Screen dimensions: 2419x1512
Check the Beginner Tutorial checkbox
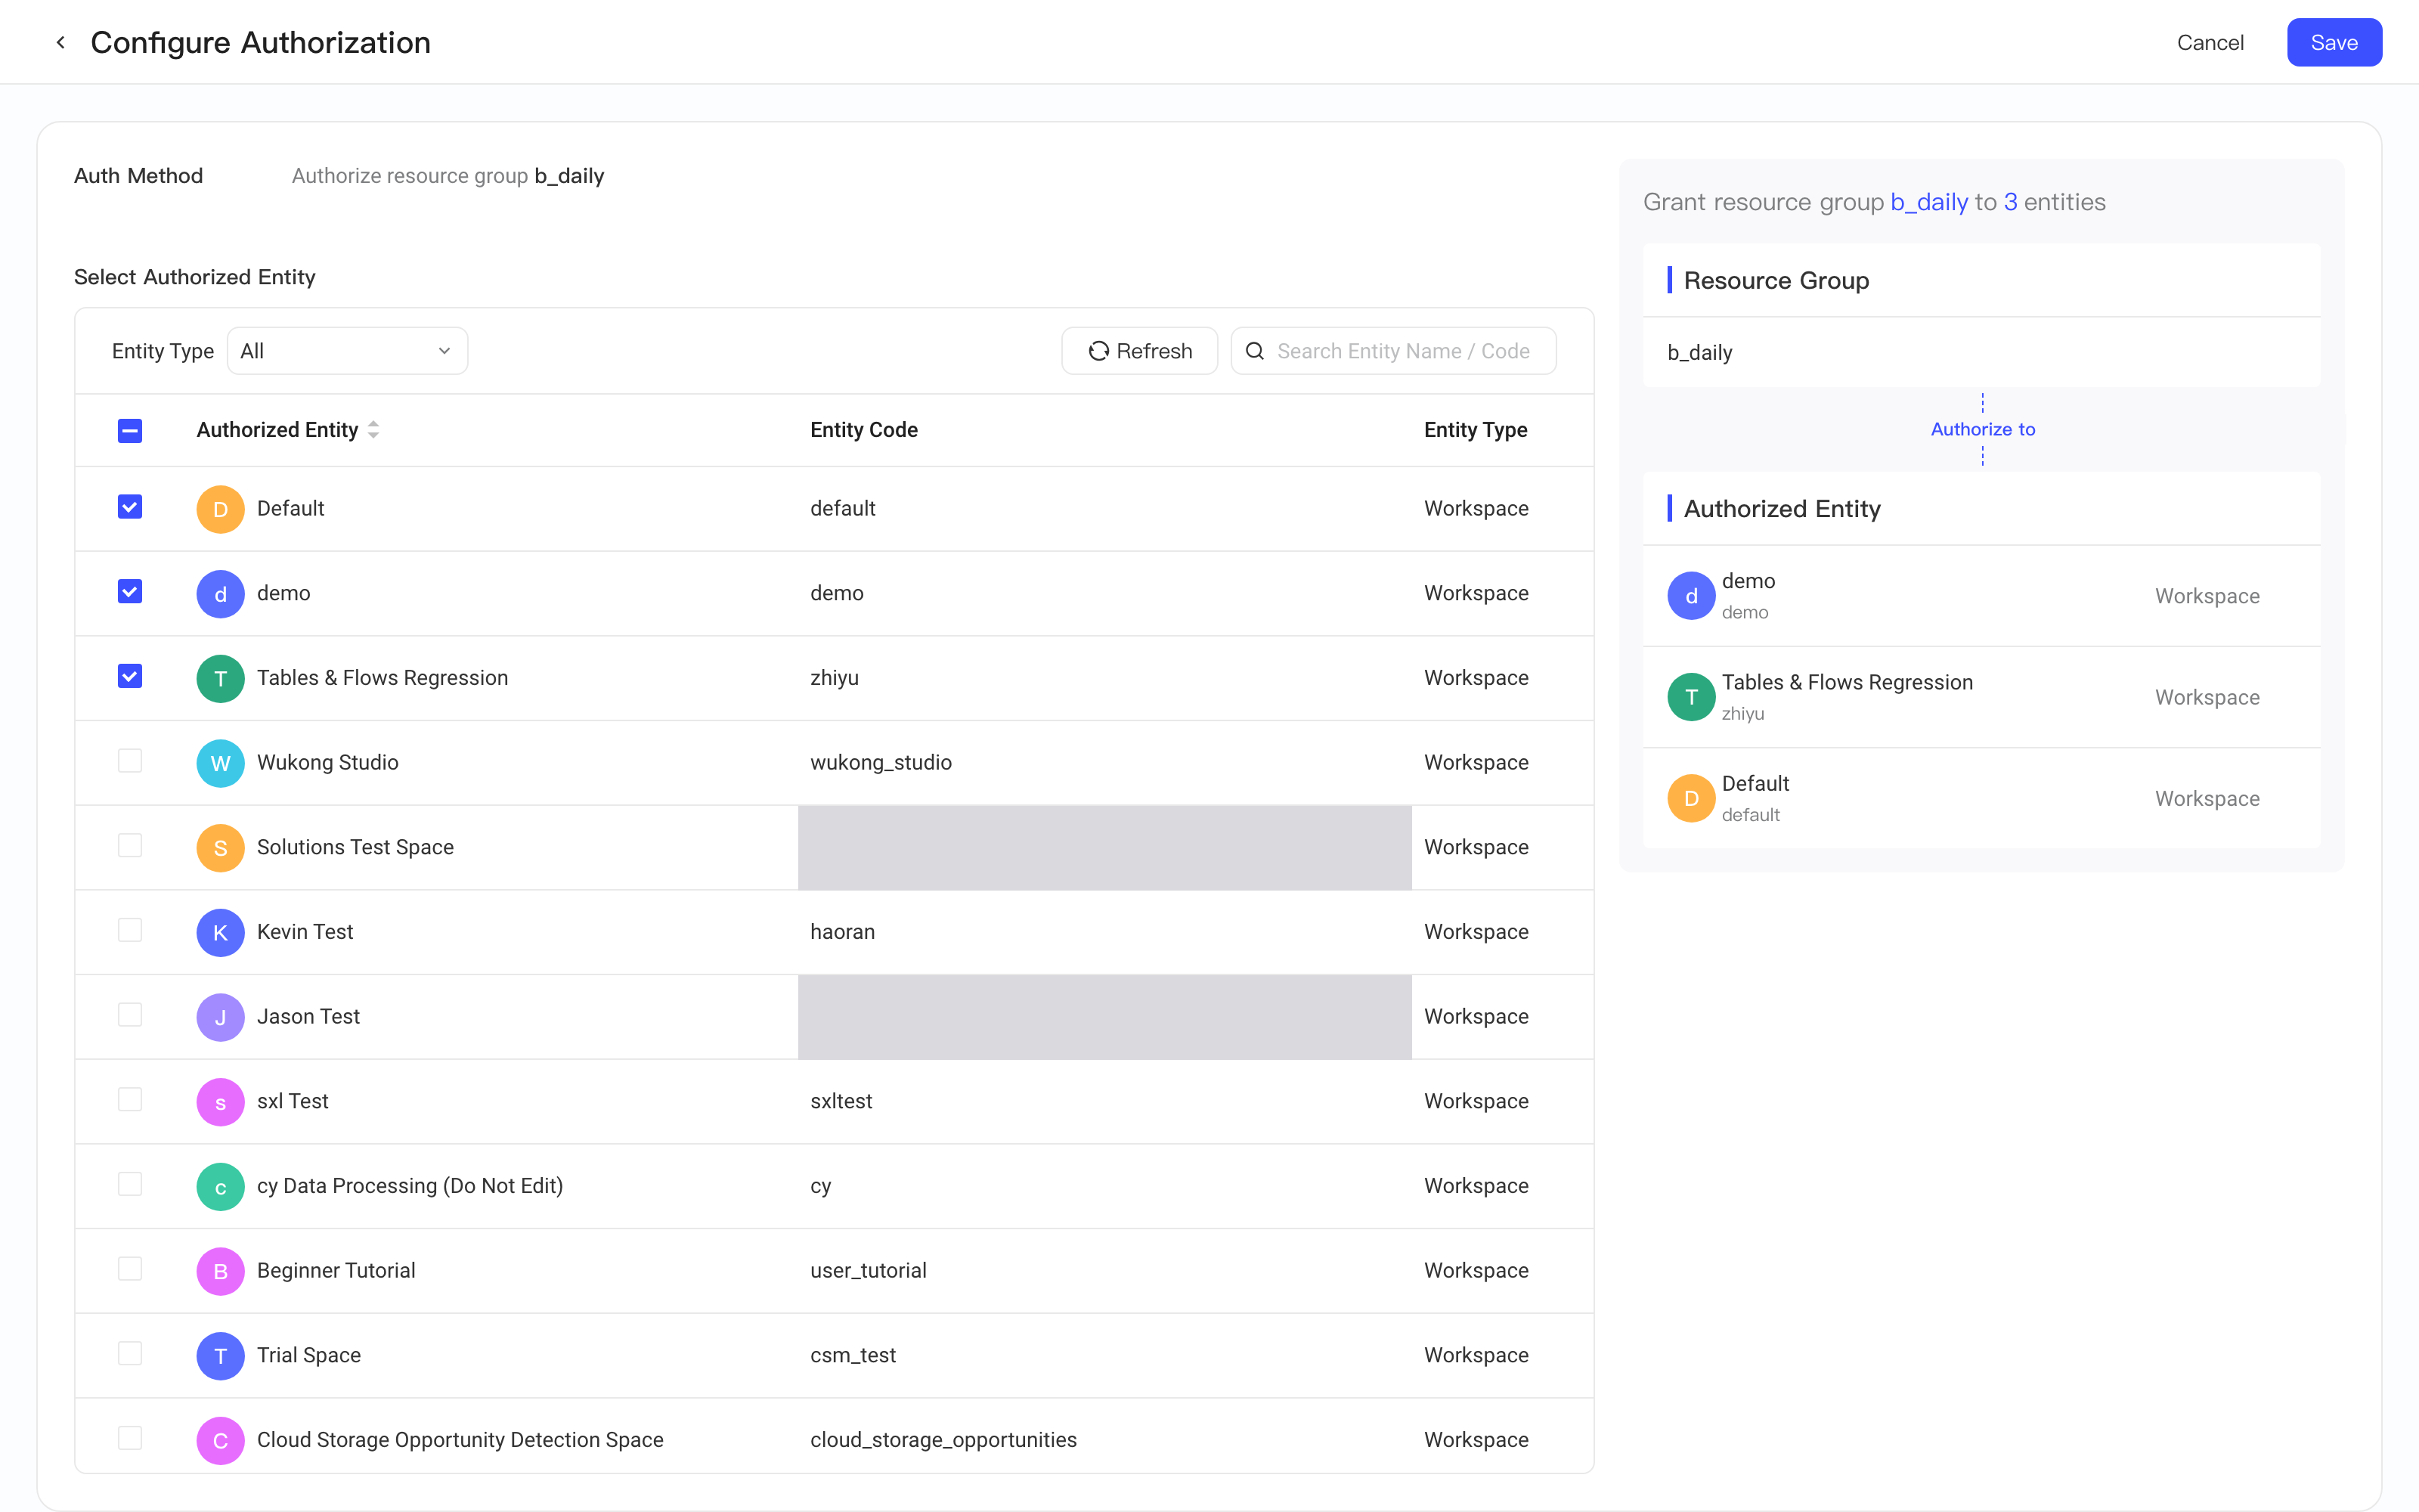pos(130,1269)
